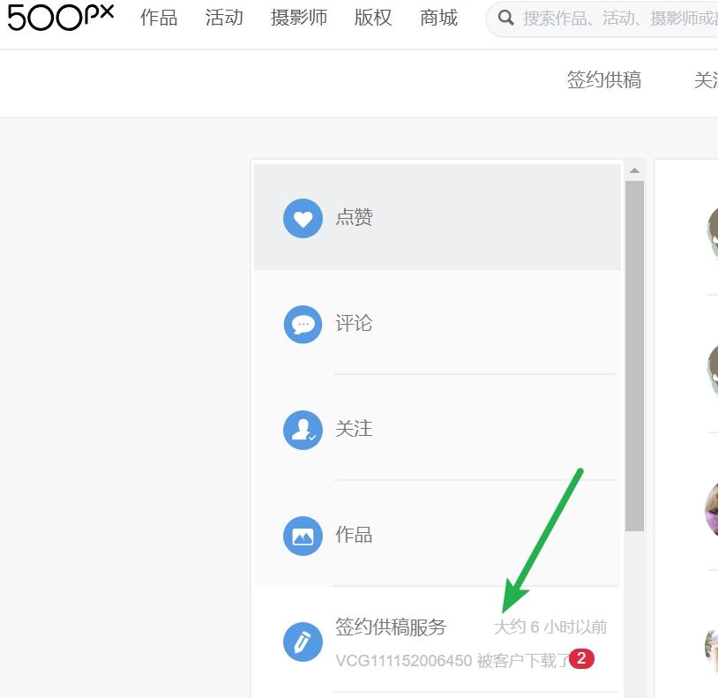718x698 pixels.
Task: Click the first user avatar thumbnail on right
Action: pos(712,234)
